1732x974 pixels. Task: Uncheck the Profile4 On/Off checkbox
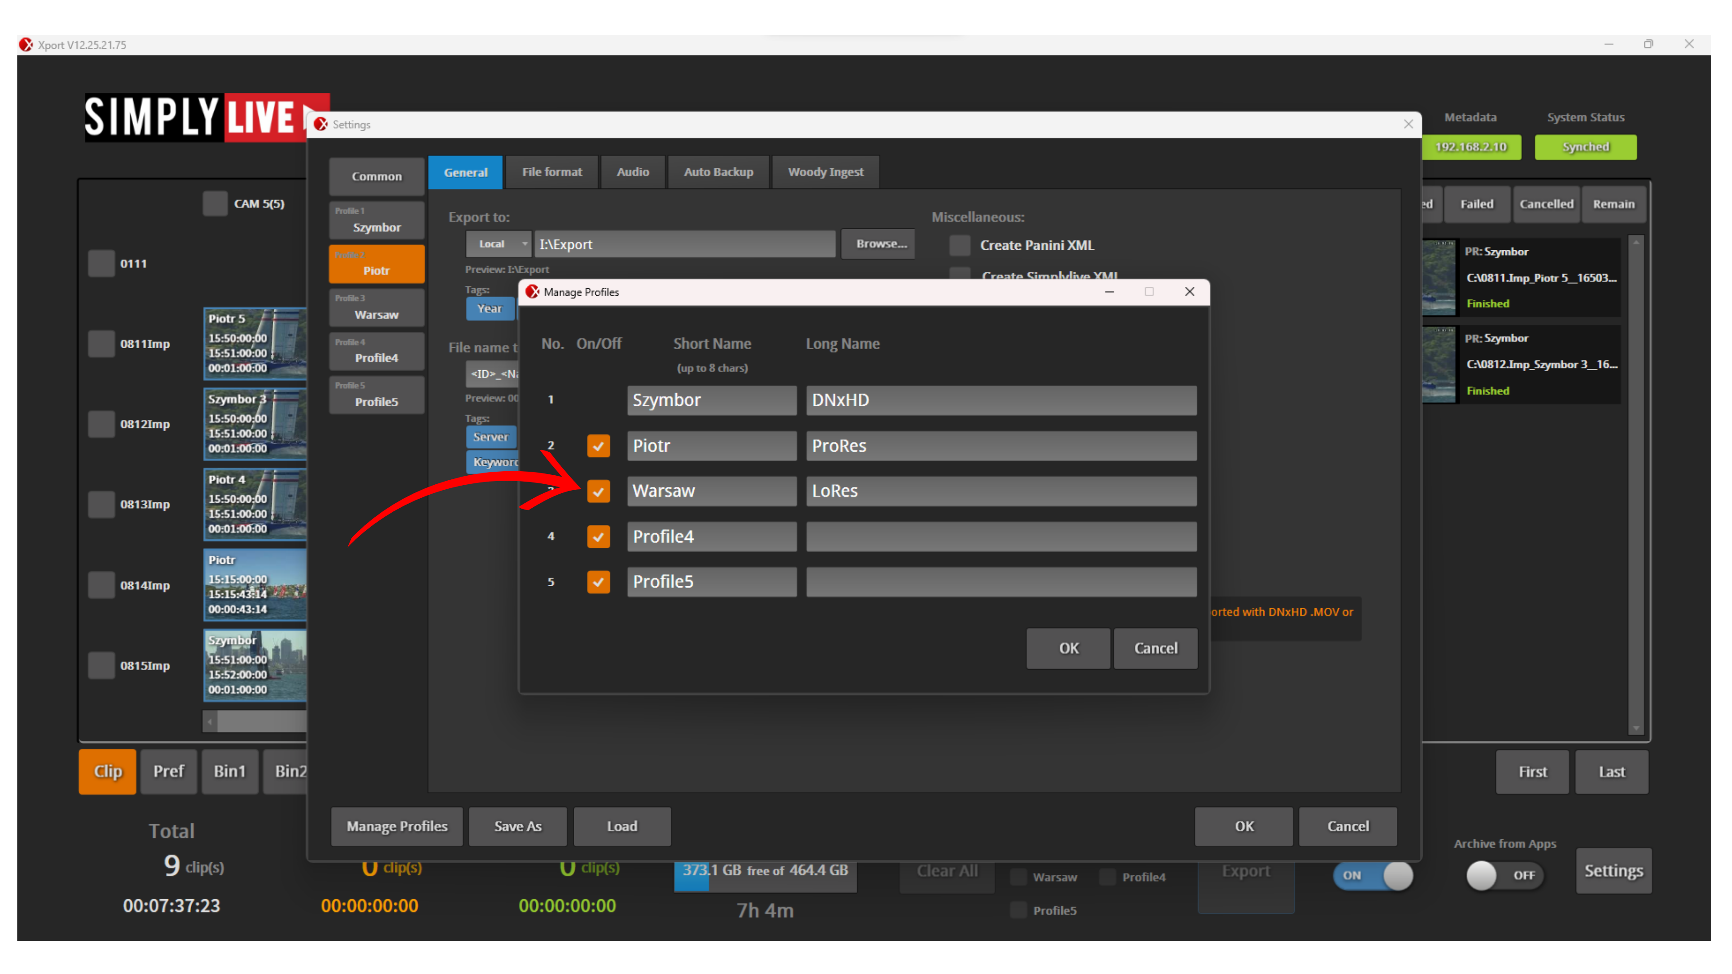coord(598,537)
